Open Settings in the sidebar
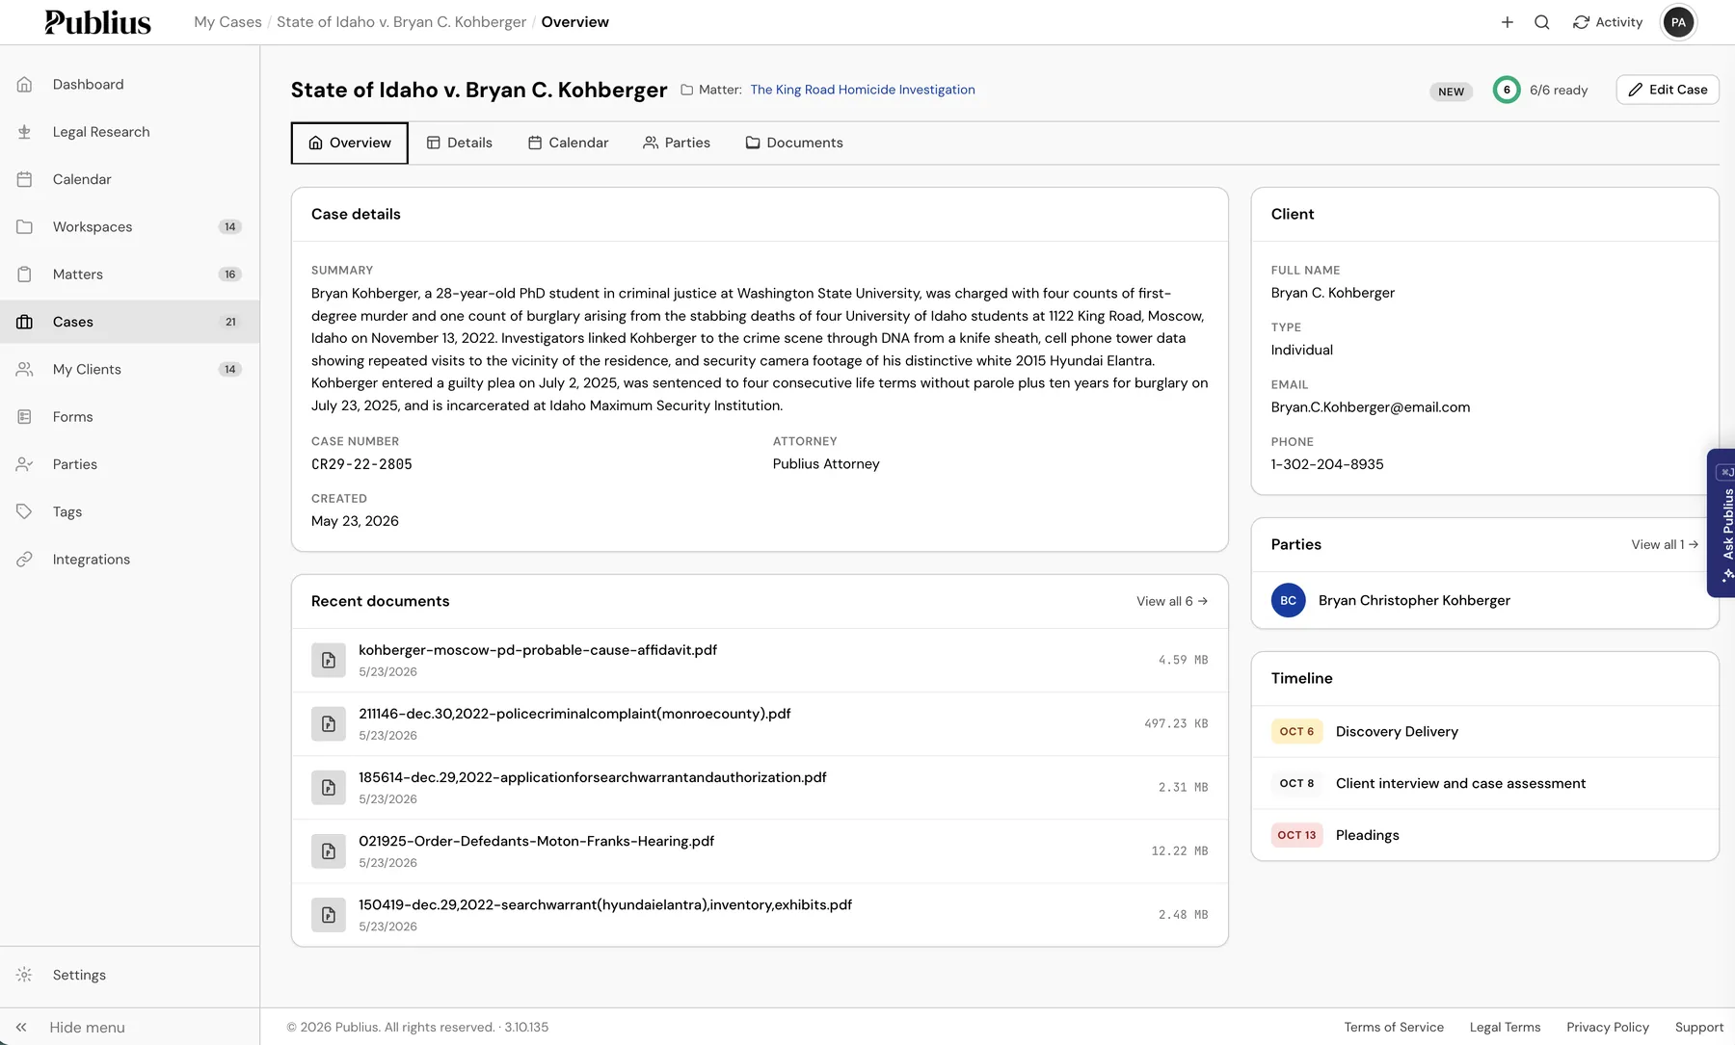This screenshot has width=1735, height=1045. [129, 975]
